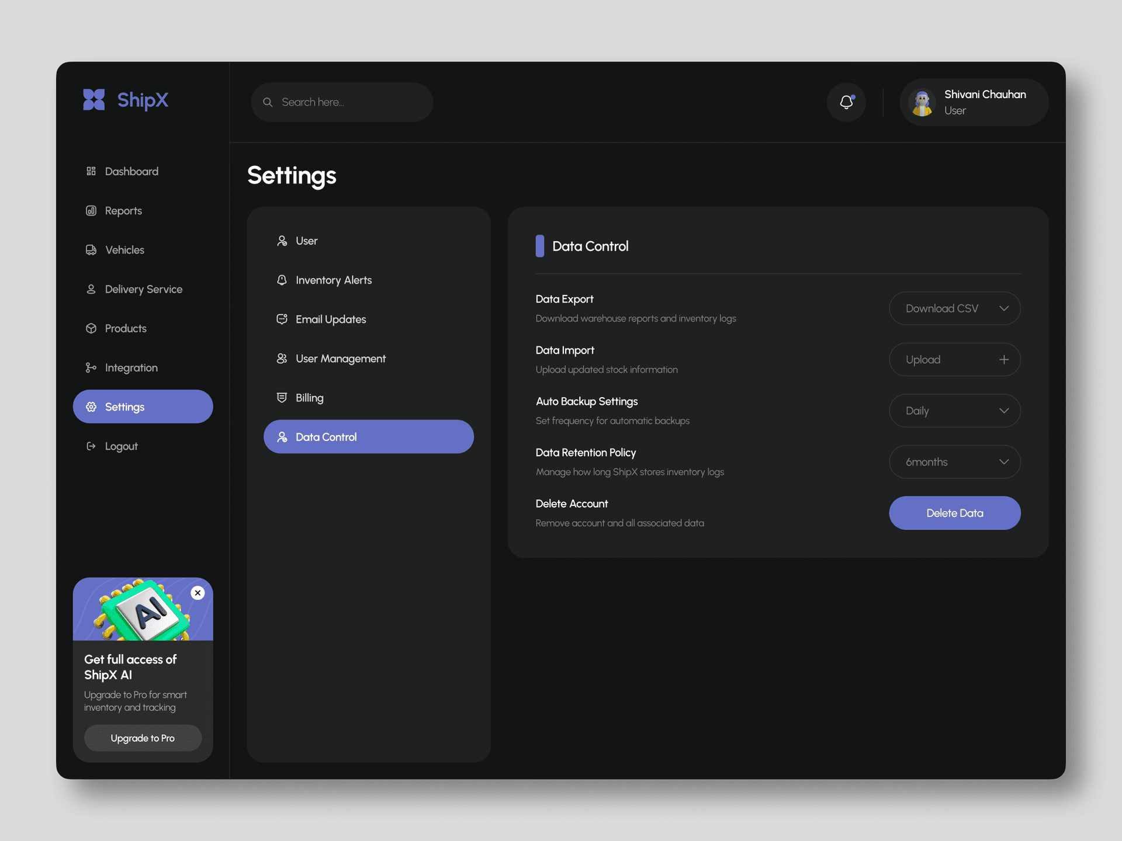The width and height of the screenshot is (1122, 841).
Task: Click the Integration branch icon
Action: click(91, 367)
